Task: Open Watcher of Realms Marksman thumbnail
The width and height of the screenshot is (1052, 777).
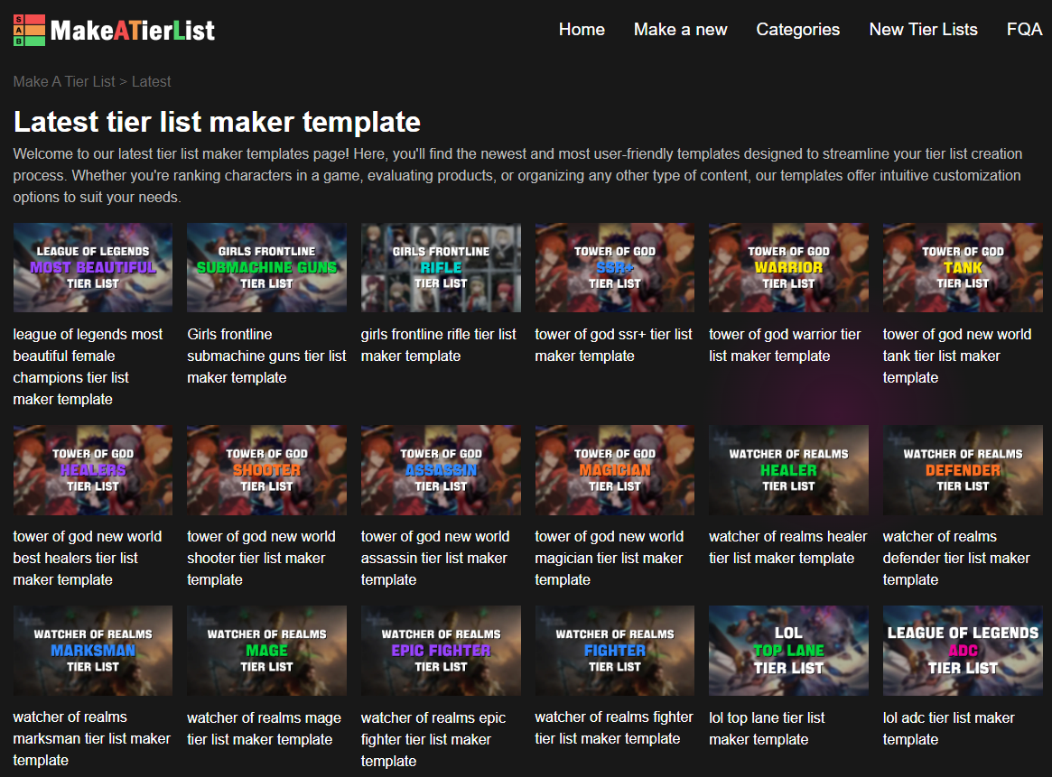Action: [93, 651]
